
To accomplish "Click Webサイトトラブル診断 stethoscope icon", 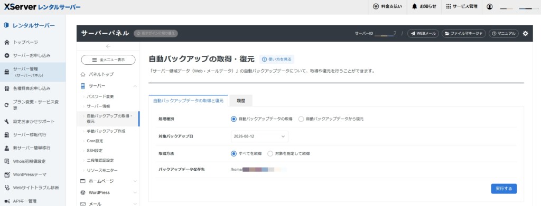I will (x=6, y=188).
